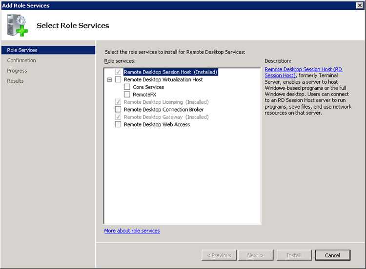
Task: Select the Remote Desktop Licensing (Installed) label
Action: coord(166,102)
